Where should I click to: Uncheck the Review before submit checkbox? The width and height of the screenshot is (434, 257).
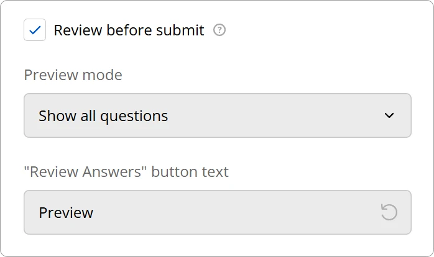click(x=35, y=30)
